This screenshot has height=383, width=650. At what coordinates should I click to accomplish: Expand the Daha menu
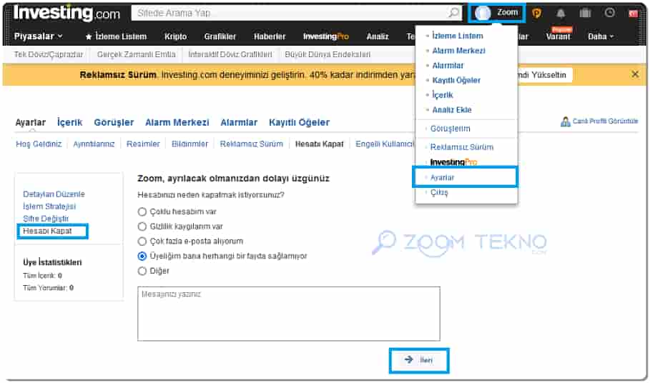tap(601, 36)
